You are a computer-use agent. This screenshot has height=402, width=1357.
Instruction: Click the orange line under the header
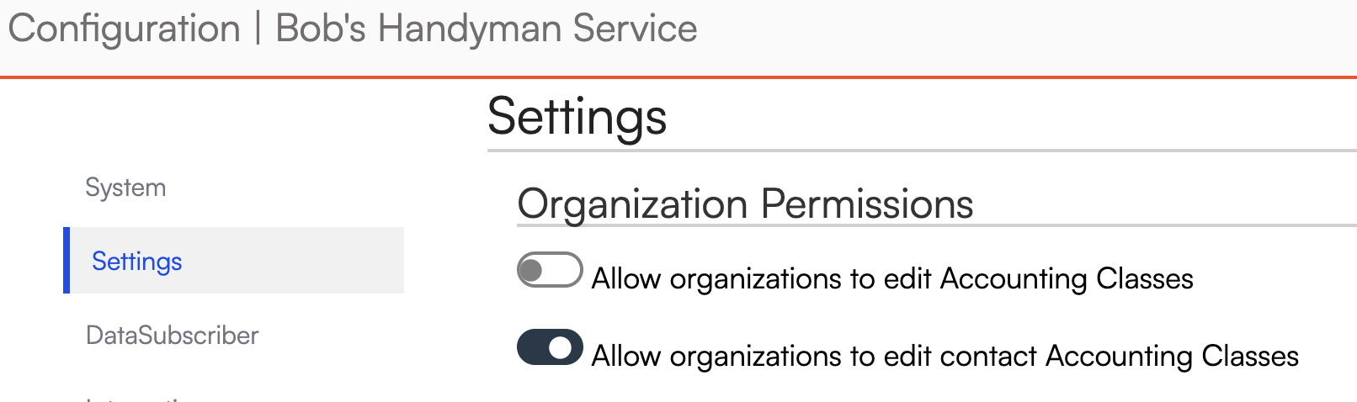(x=678, y=77)
